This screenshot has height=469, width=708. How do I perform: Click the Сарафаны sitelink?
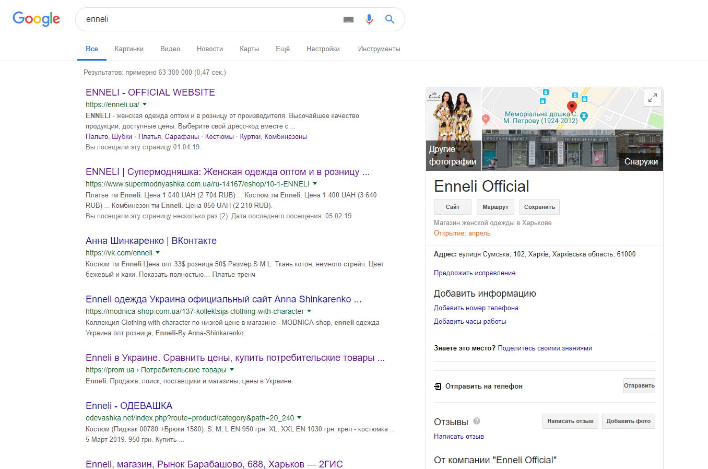pyautogui.click(x=182, y=137)
